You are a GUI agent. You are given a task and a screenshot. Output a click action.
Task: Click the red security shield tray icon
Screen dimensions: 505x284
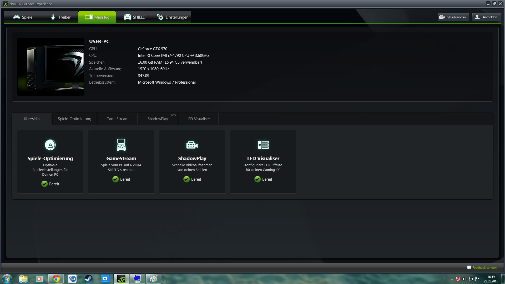[458, 279]
